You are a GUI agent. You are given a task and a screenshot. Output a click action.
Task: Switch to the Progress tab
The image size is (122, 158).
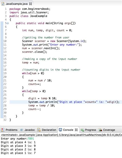89,130
